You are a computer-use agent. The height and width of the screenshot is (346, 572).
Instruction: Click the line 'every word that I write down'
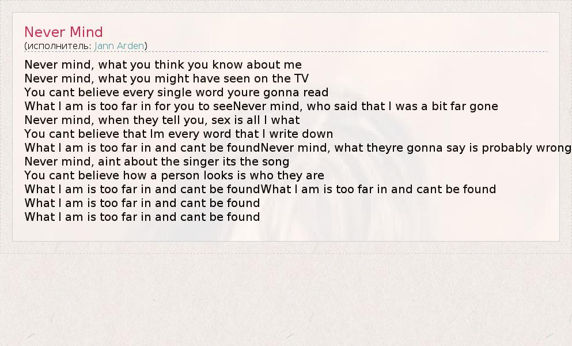[x=179, y=134]
